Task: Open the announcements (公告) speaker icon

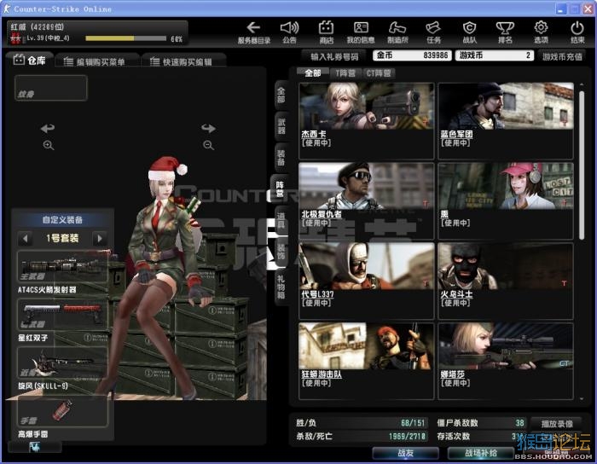Action: 289,32
